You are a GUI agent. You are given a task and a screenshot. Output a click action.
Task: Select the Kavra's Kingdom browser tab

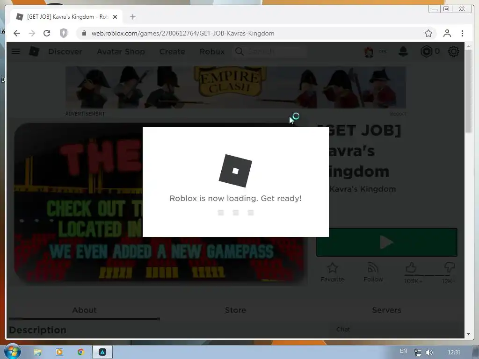tap(66, 17)
